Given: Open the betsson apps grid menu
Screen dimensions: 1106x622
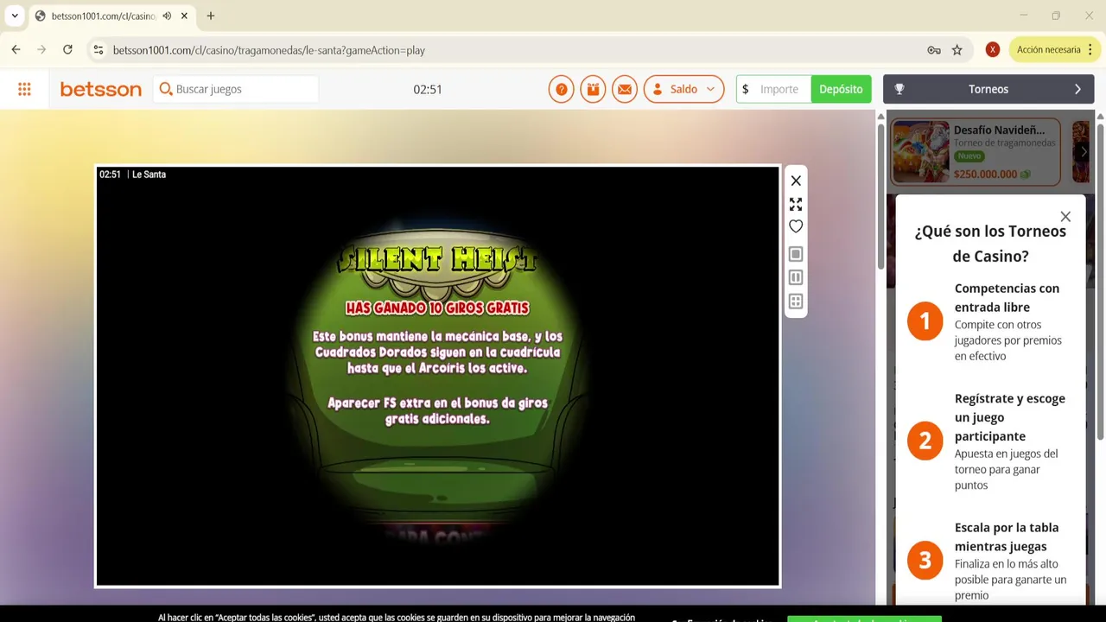Looking at the screenshot, I should (x=24, y=89).
